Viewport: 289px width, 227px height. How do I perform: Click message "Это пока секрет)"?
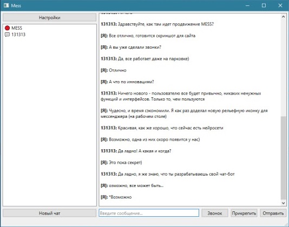click(121, 163)
